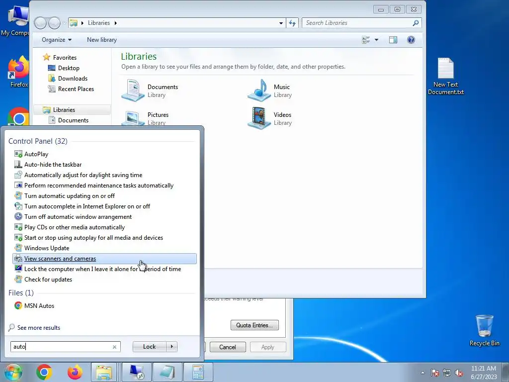Click the search magnifier icon
The height and width of the screenshot is (382, 509).
click(x=416, y=23)
